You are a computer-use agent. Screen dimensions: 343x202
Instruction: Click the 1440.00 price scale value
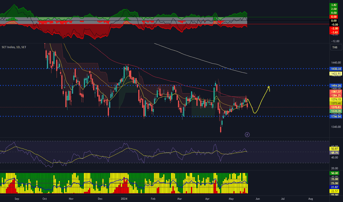pyautogui.click(x=336, y=63)
